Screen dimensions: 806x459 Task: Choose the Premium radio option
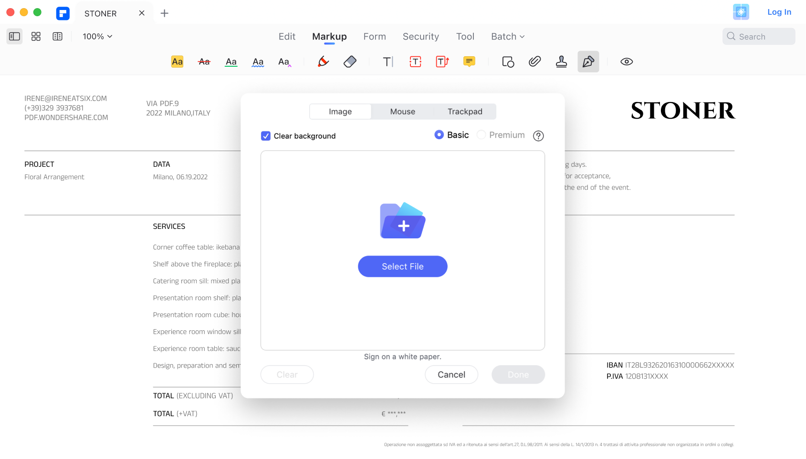(x=482, y=135)
